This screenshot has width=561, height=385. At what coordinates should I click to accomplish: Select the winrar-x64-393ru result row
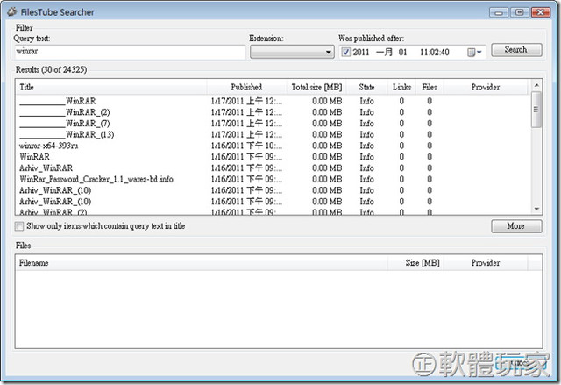(x=273, y=146)
